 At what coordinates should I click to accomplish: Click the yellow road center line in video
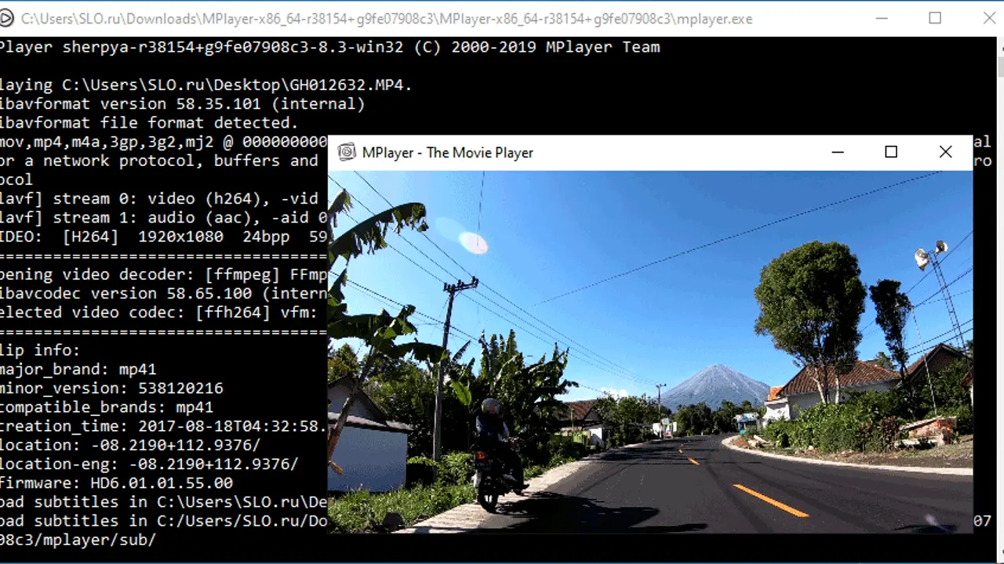(x=769, y=501)
